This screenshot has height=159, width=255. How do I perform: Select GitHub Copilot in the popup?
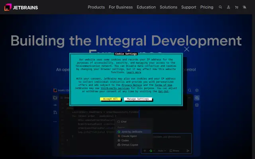128,145
